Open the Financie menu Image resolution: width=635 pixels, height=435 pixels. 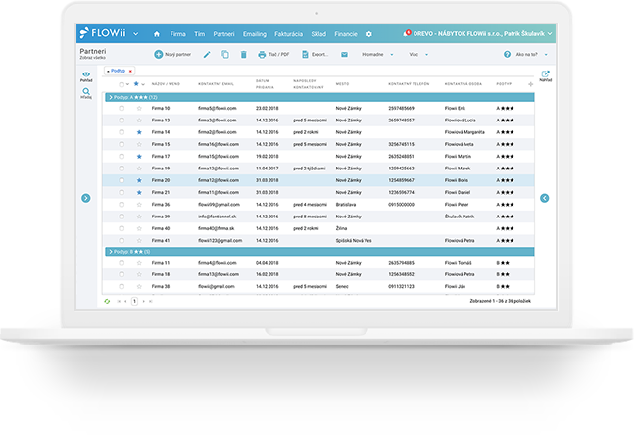pos(346,34)
